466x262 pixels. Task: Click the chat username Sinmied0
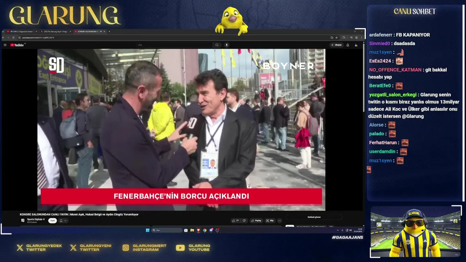(379, 43)
